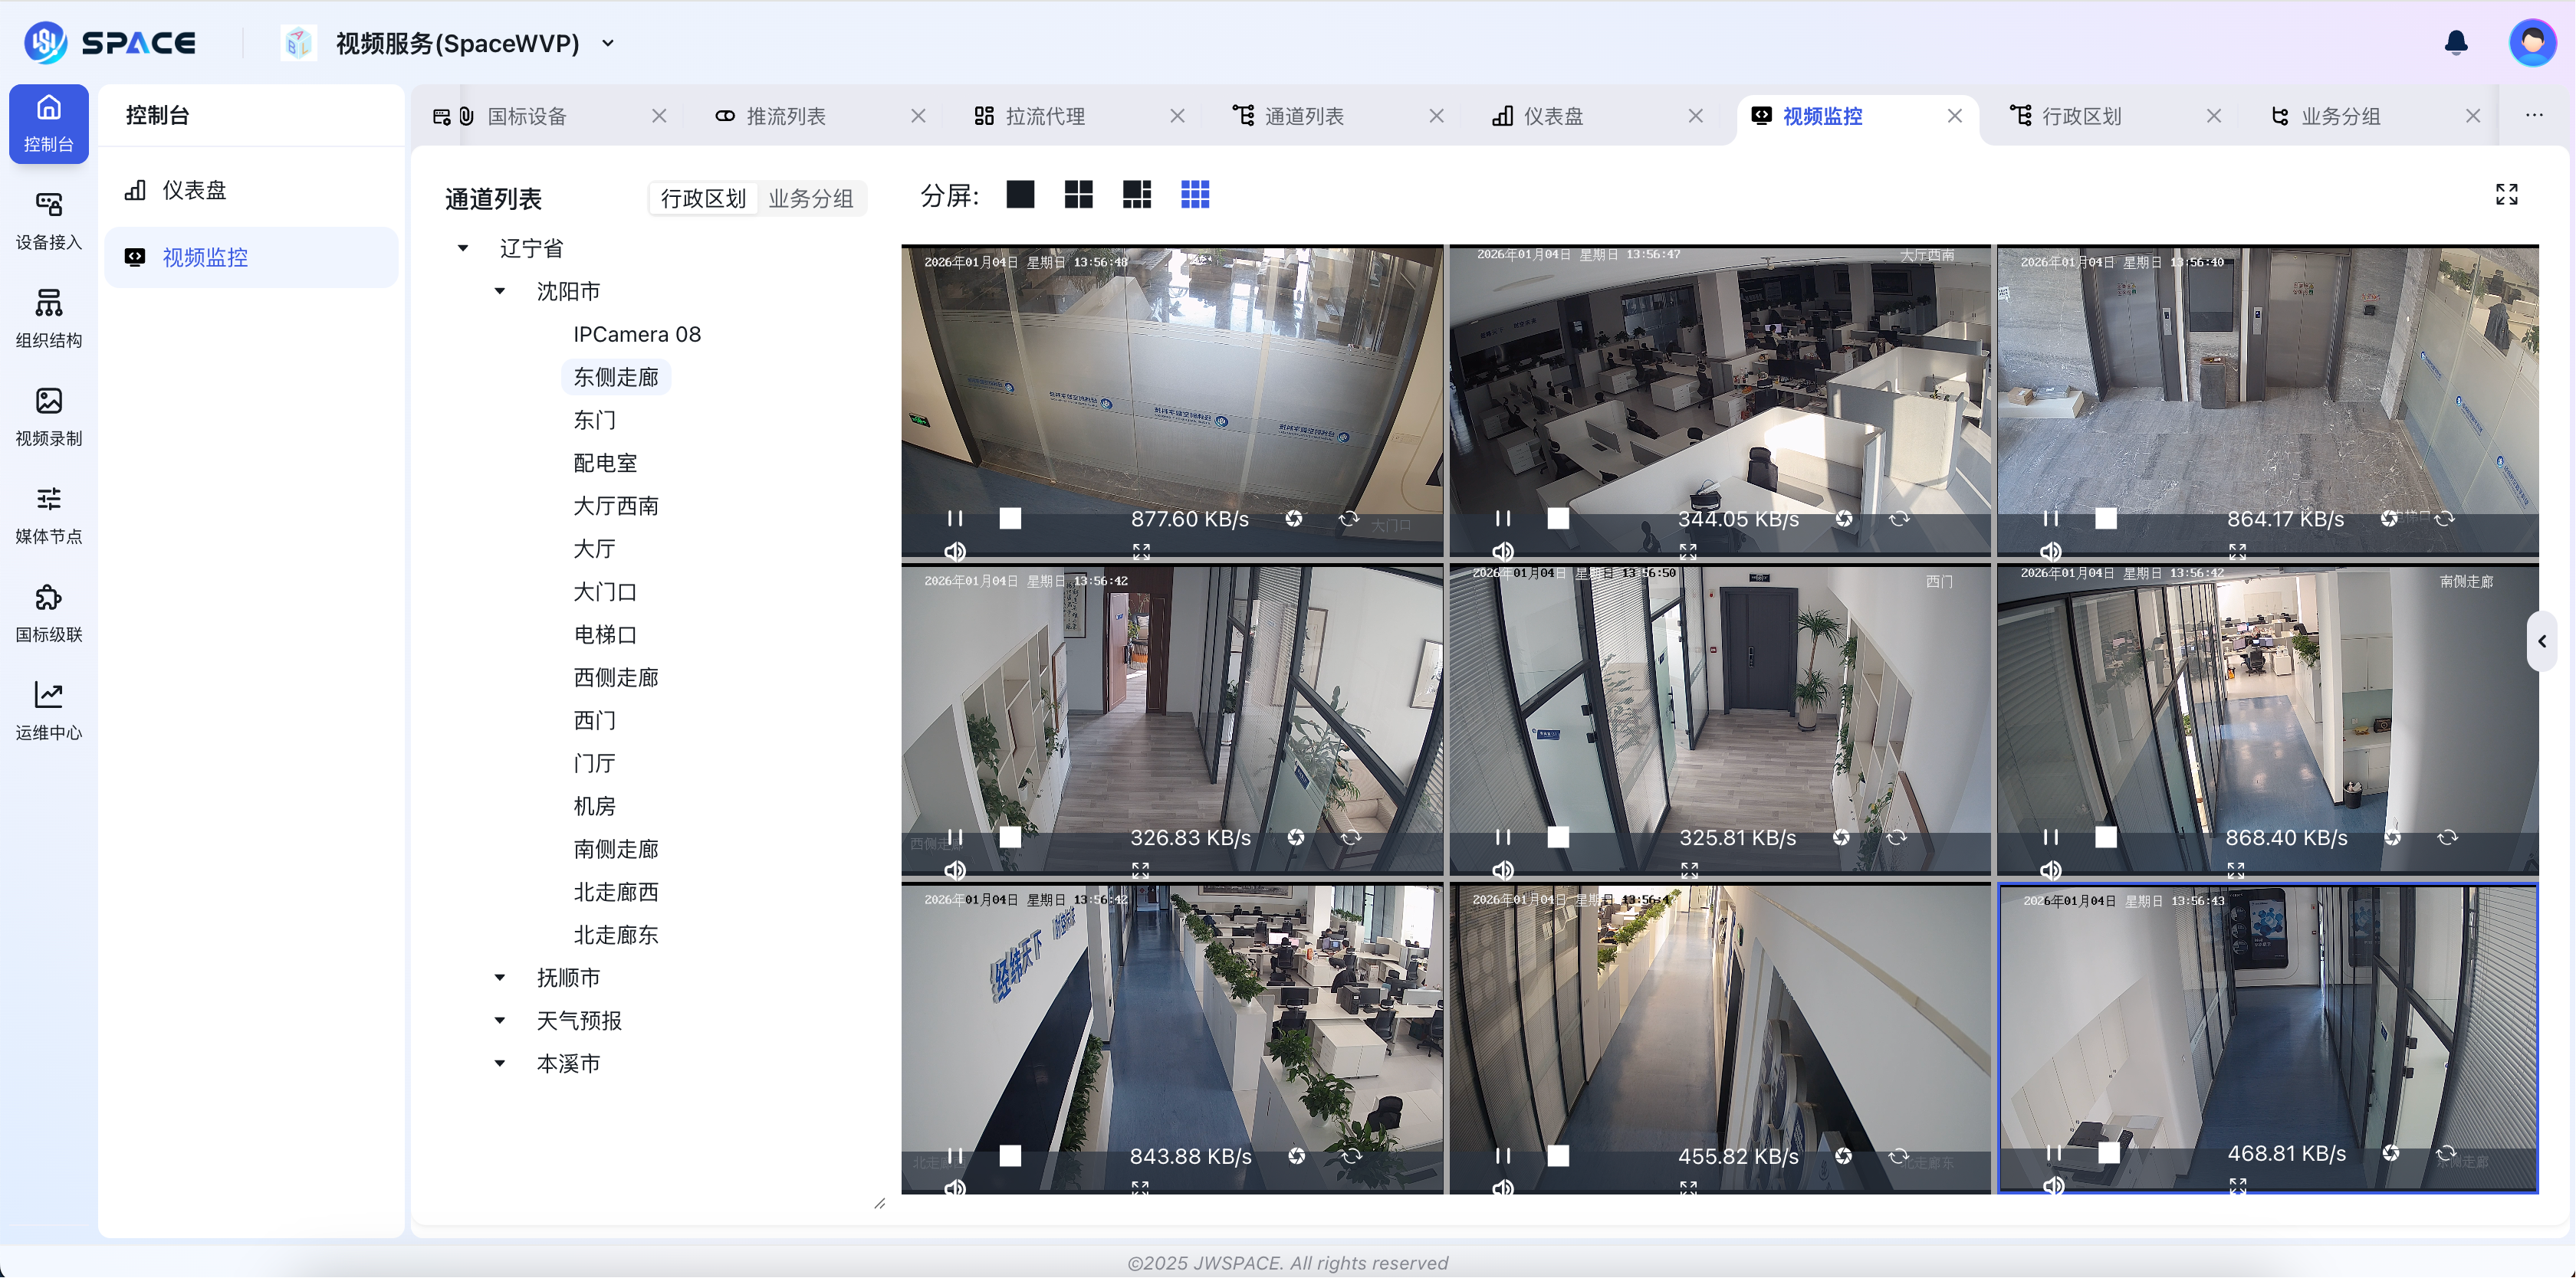Mute audio on 877.60 KB/s video
This screenshot has width=2576, height=1278.
(955, 551)
